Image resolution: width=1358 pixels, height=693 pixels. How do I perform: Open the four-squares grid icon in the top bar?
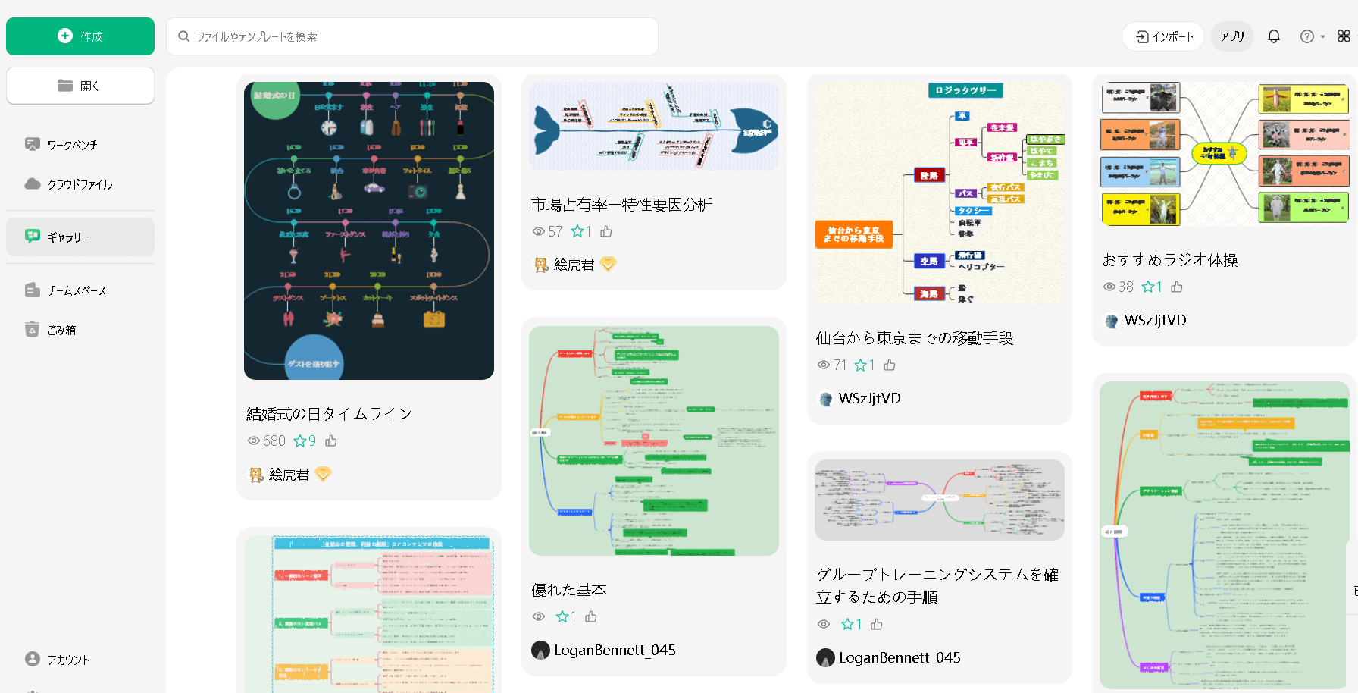[1344, 36]
